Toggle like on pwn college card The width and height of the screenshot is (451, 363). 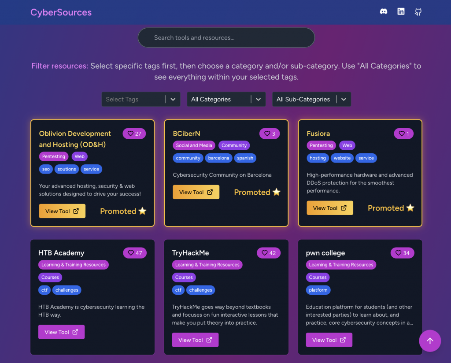tap(403, 253)
